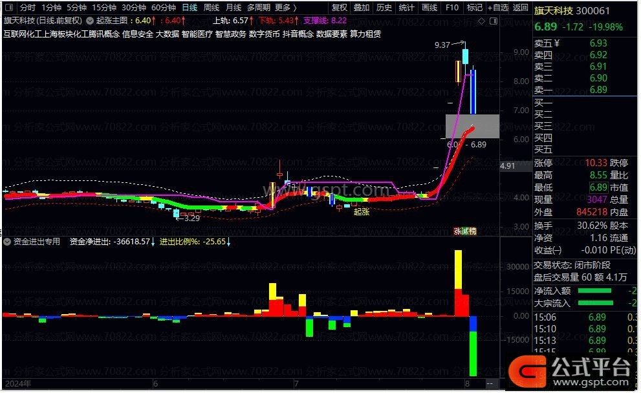641x393 pixels.
Task: Add stock with +自选 button
Action: click(x=498, y=7)
